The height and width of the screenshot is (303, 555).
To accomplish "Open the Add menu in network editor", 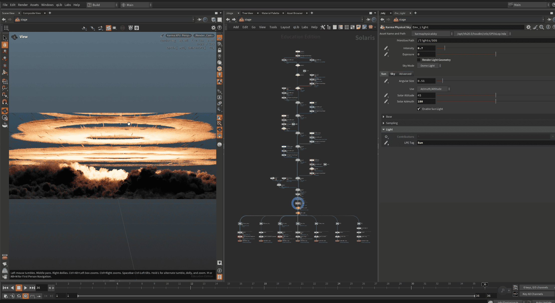I will click(236, 27).
